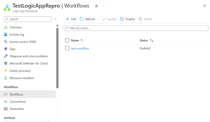Focus the Filter by name field
The image size is (210, 122).
coord(137,28)
